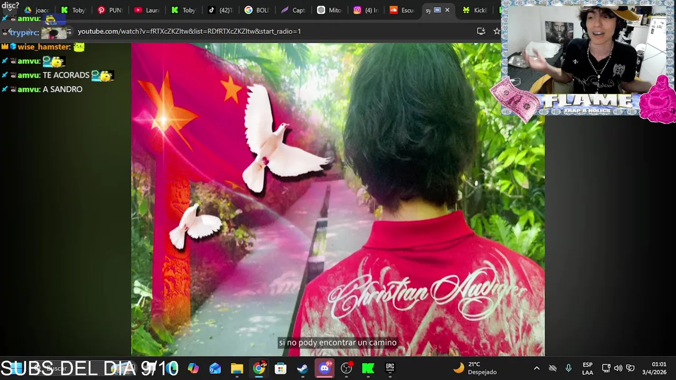Click the chat message 'A SANDRO'

pos(62,90)
